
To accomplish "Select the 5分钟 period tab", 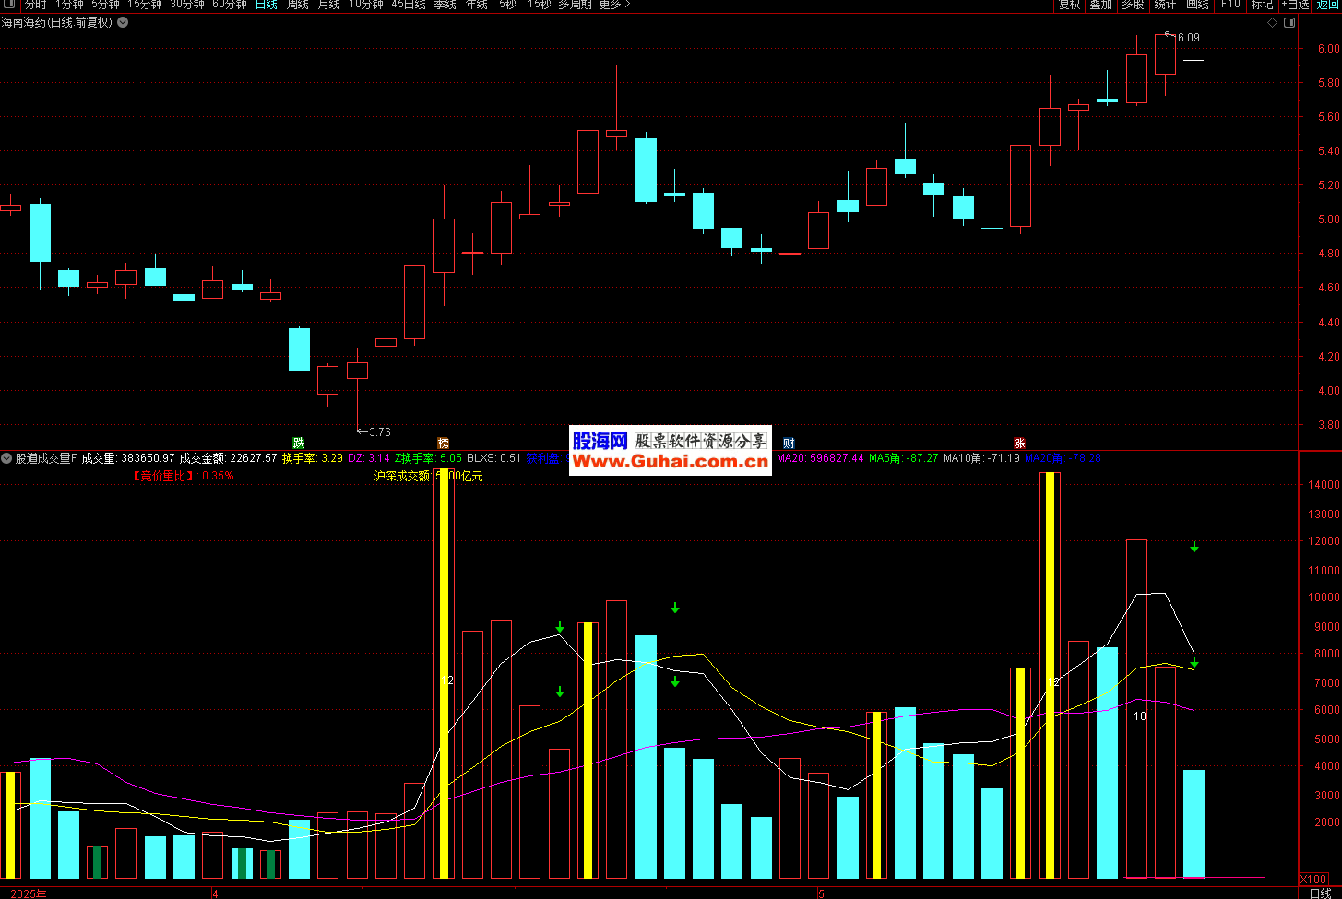I will click(x=105, y=5).
